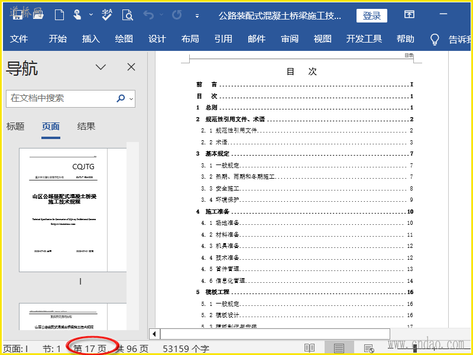The image size is (473, 355).
Task: Click the magnifier icon in the navigation search box
Action: point(121,98)
